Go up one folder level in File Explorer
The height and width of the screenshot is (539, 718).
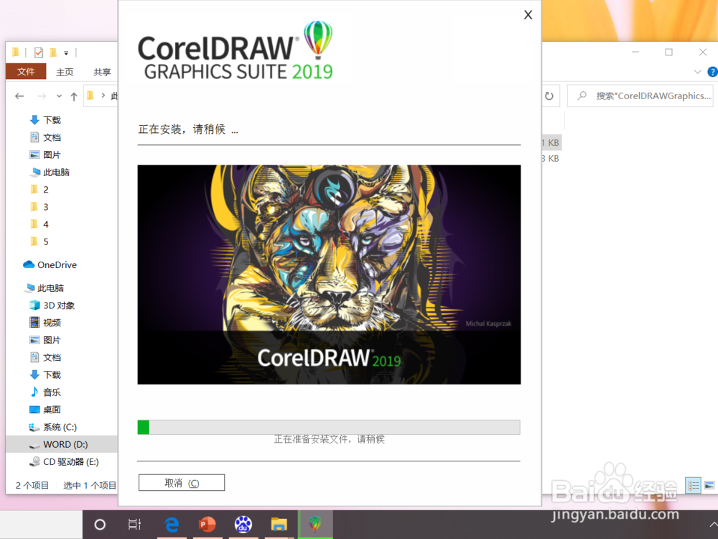(x=74, y=96)
